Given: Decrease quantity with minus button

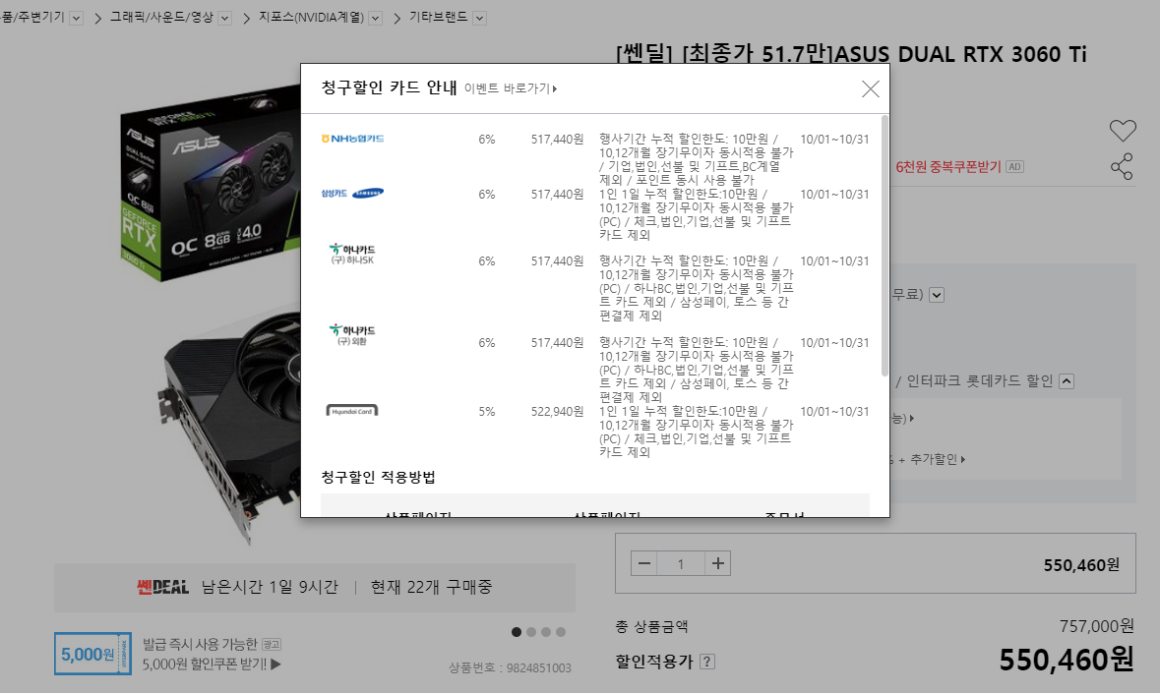Looking at the screenshot, I should [644, 563].
